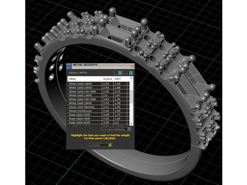Screen dimensions: 247x185
Task: Click the 3.58 grams value
Action: point(106,122)
